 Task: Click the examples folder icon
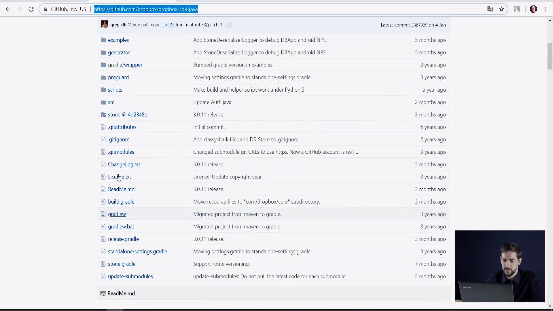coord(103,40)
